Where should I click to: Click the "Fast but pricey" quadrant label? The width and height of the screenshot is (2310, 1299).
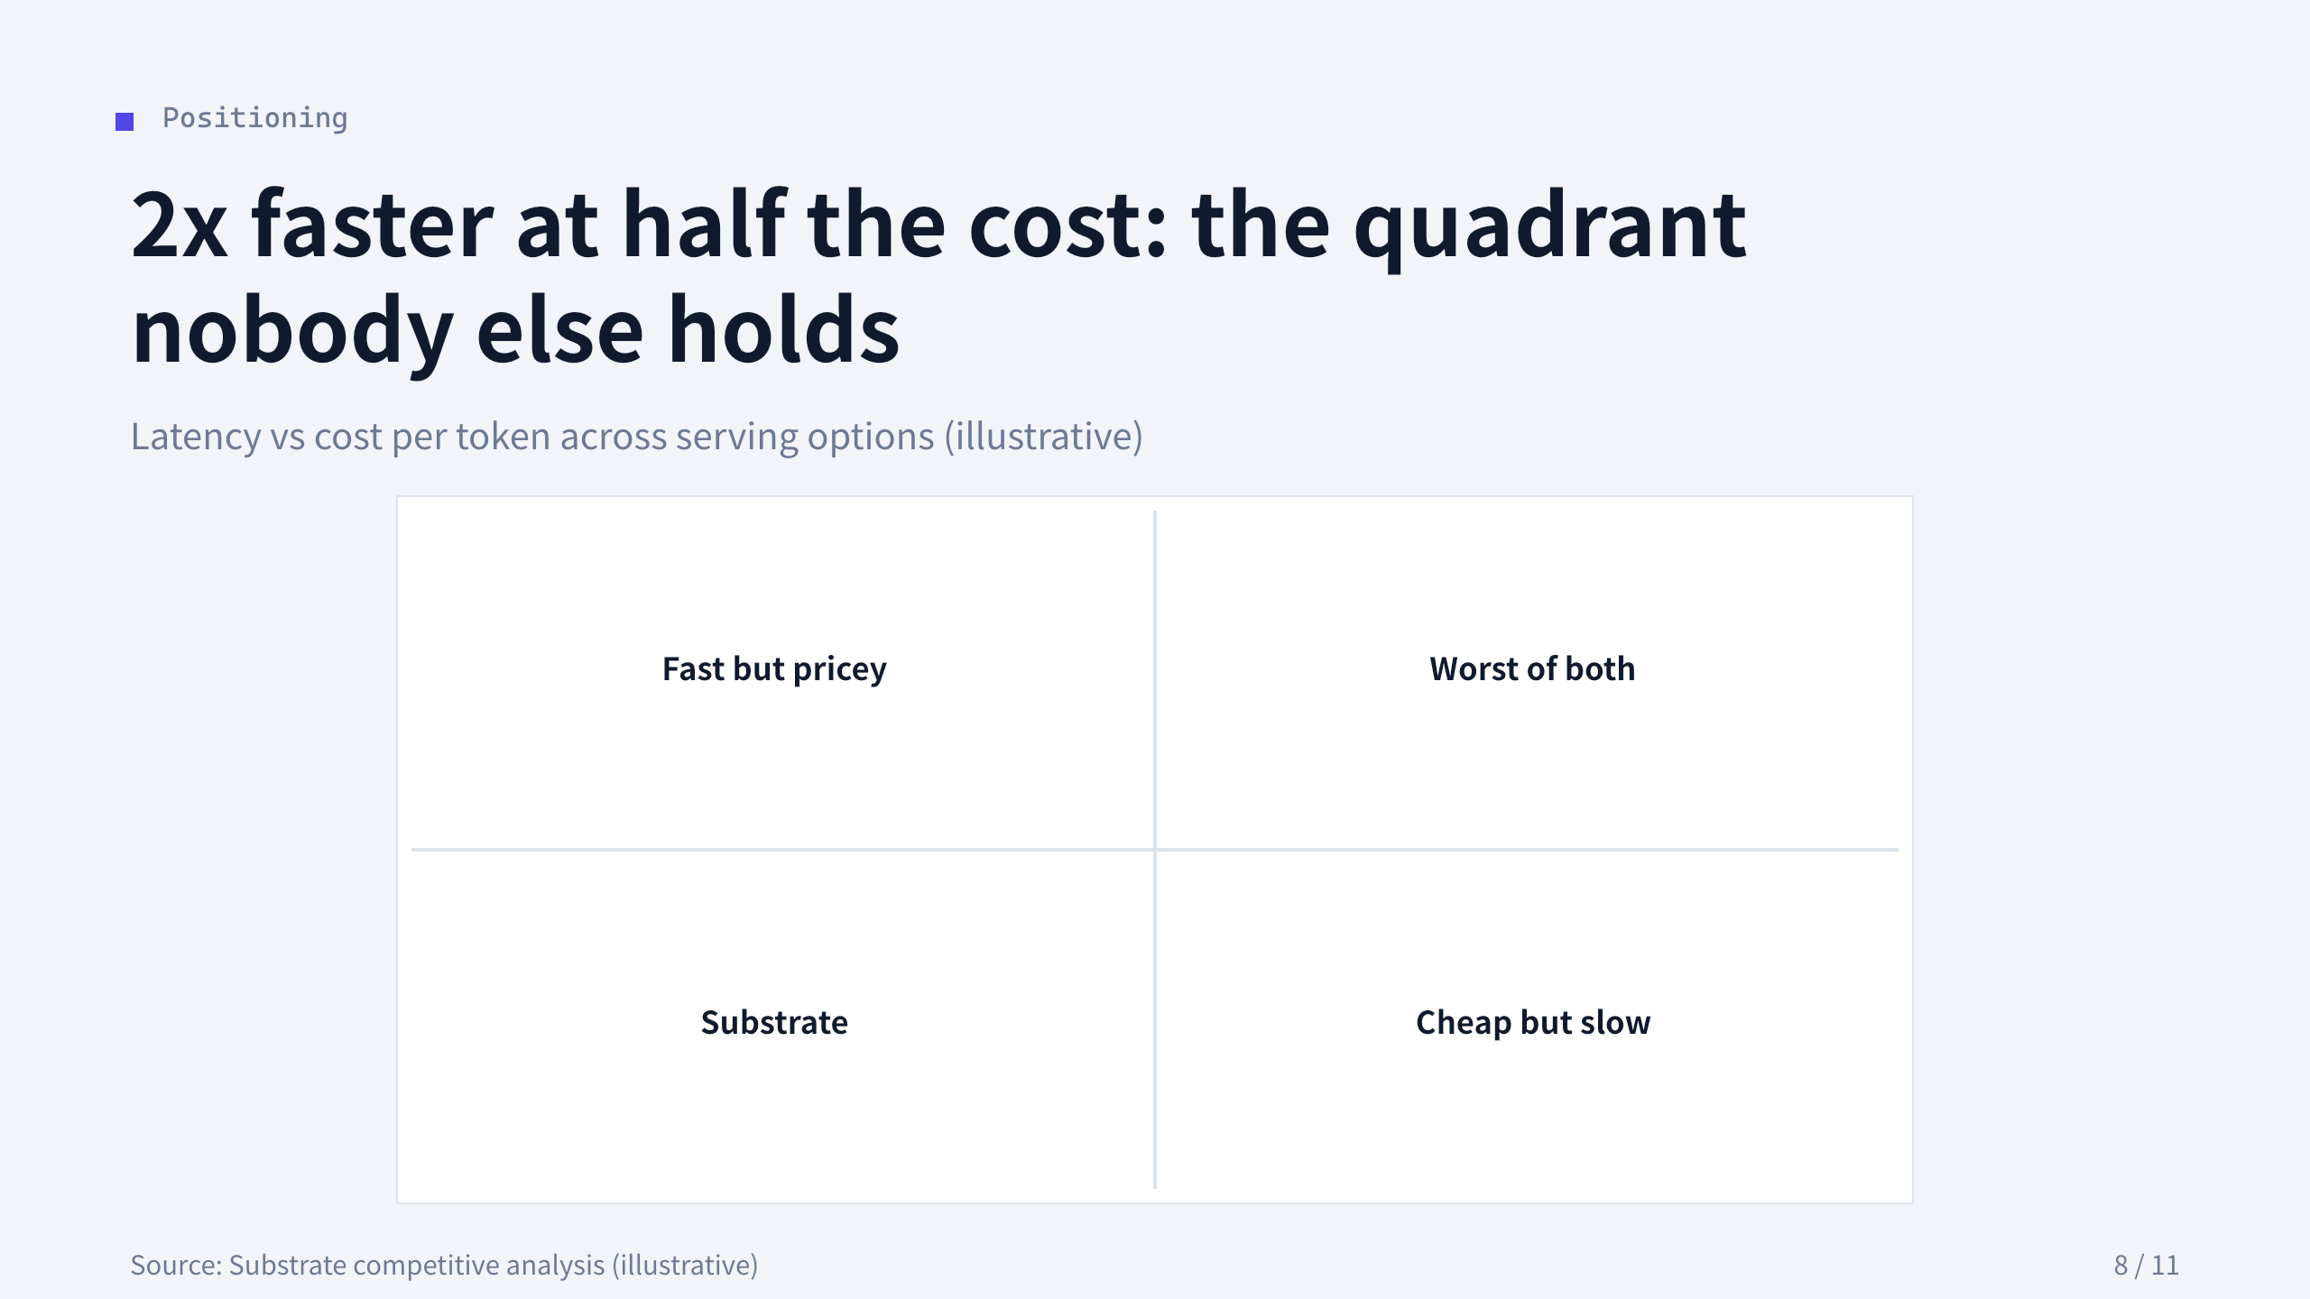[774, 669]
